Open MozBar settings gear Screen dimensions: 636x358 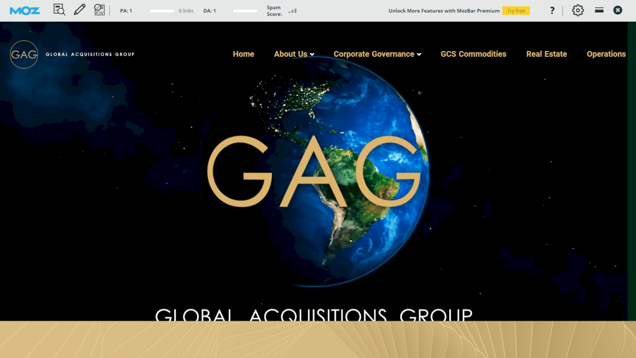pos(578,10)
